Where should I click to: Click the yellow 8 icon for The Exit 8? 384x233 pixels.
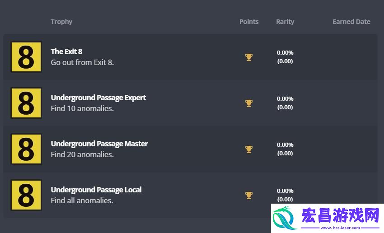point(26,57)
